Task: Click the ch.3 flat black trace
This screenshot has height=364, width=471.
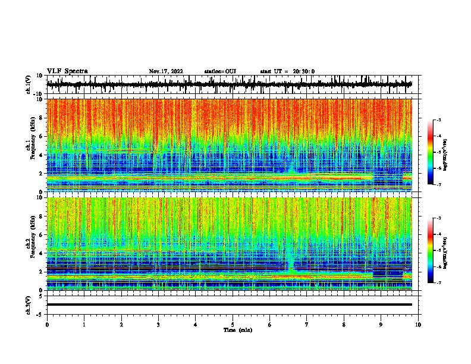Action: [229, 305]
